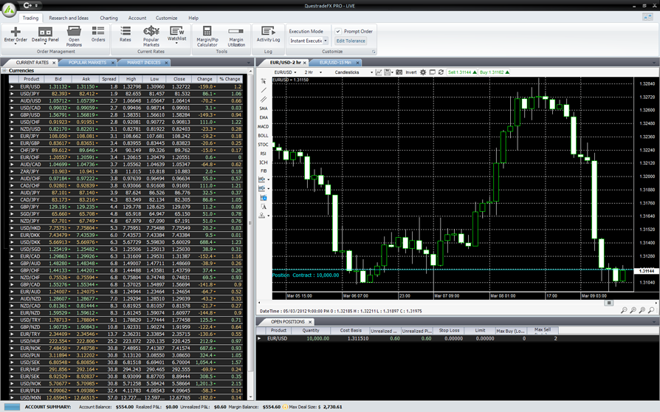Add STOC stochastic indicator
The height and width of the screenshot is (412, 660).
[x=264, y=144]
